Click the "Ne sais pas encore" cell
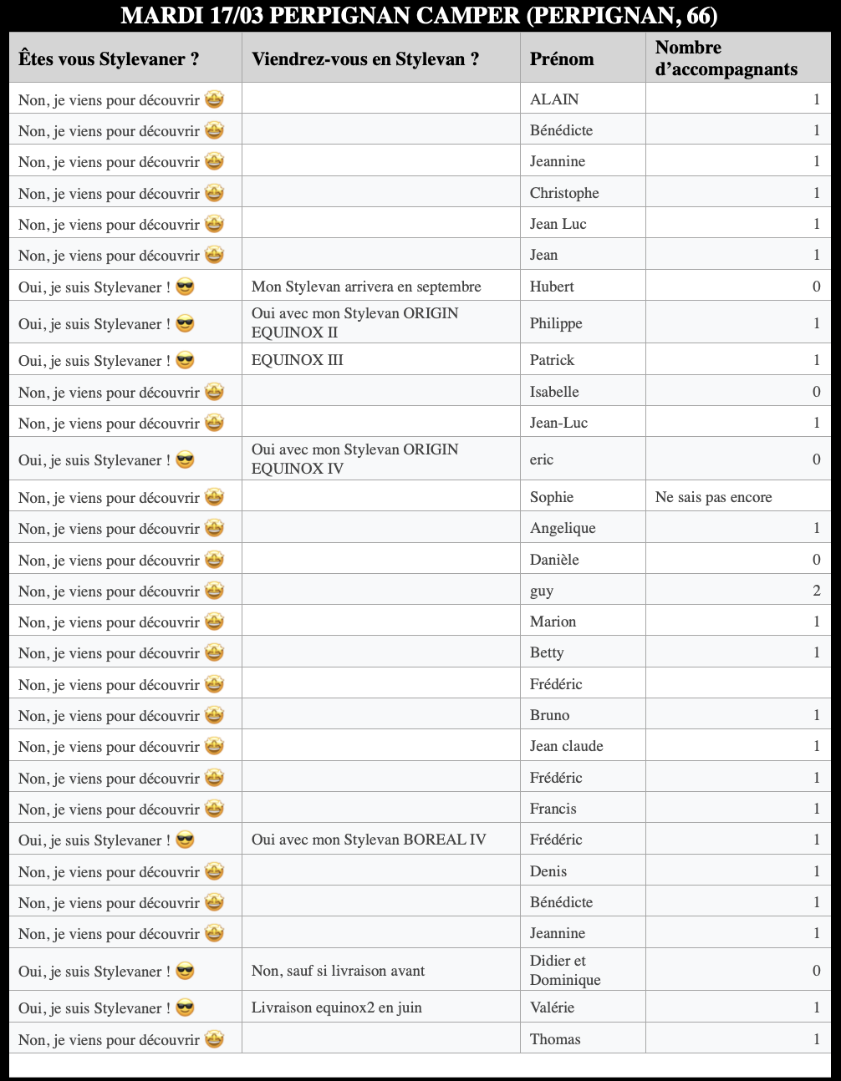The width and height of the screenshot is (841, 1081). point(714,497)
